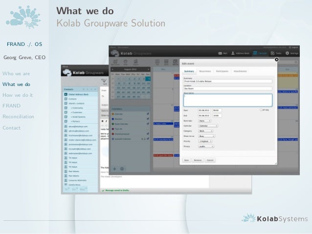The width and height of the screenshot is (312, 234).
Task: Click the Start date field
Action: tap(204, 110)
